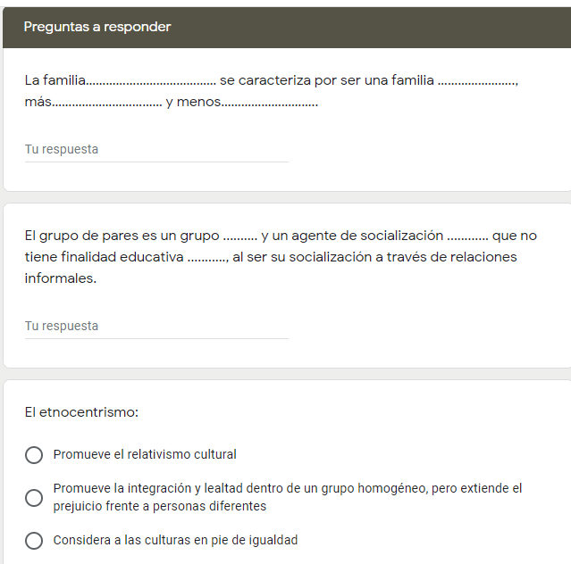Choose the "Promueve la integración y lealtad" radio option
This screenshot has width=571, height=564.
34,497
